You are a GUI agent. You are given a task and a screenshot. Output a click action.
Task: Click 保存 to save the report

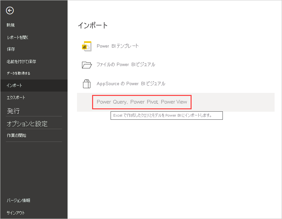10,50
